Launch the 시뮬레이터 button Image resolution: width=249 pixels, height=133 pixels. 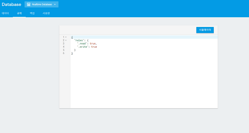tap(205, 30)
